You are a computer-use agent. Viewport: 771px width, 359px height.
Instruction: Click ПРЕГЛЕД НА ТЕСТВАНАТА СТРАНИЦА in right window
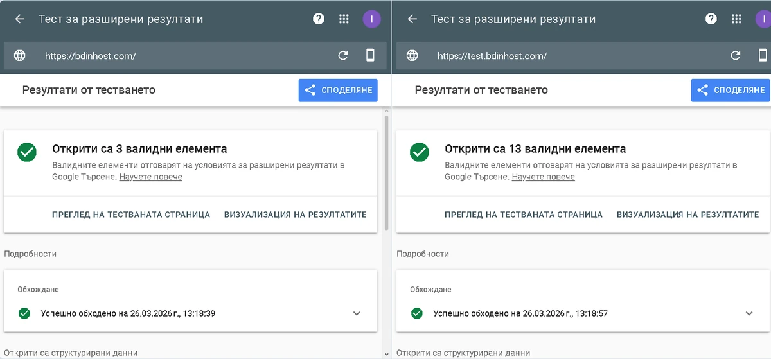(524, 215)
